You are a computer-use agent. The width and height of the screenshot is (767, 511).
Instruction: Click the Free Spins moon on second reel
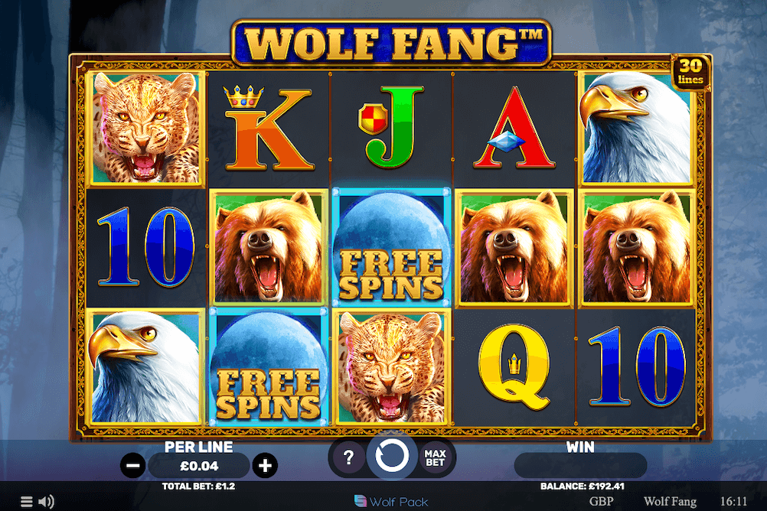click(x=269, y=366)
